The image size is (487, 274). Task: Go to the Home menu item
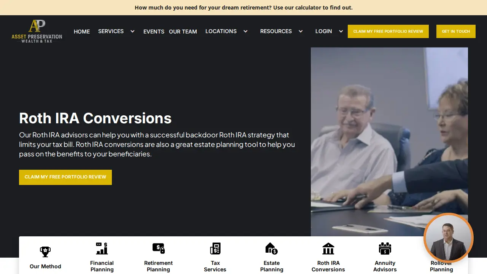coord(82,32)
